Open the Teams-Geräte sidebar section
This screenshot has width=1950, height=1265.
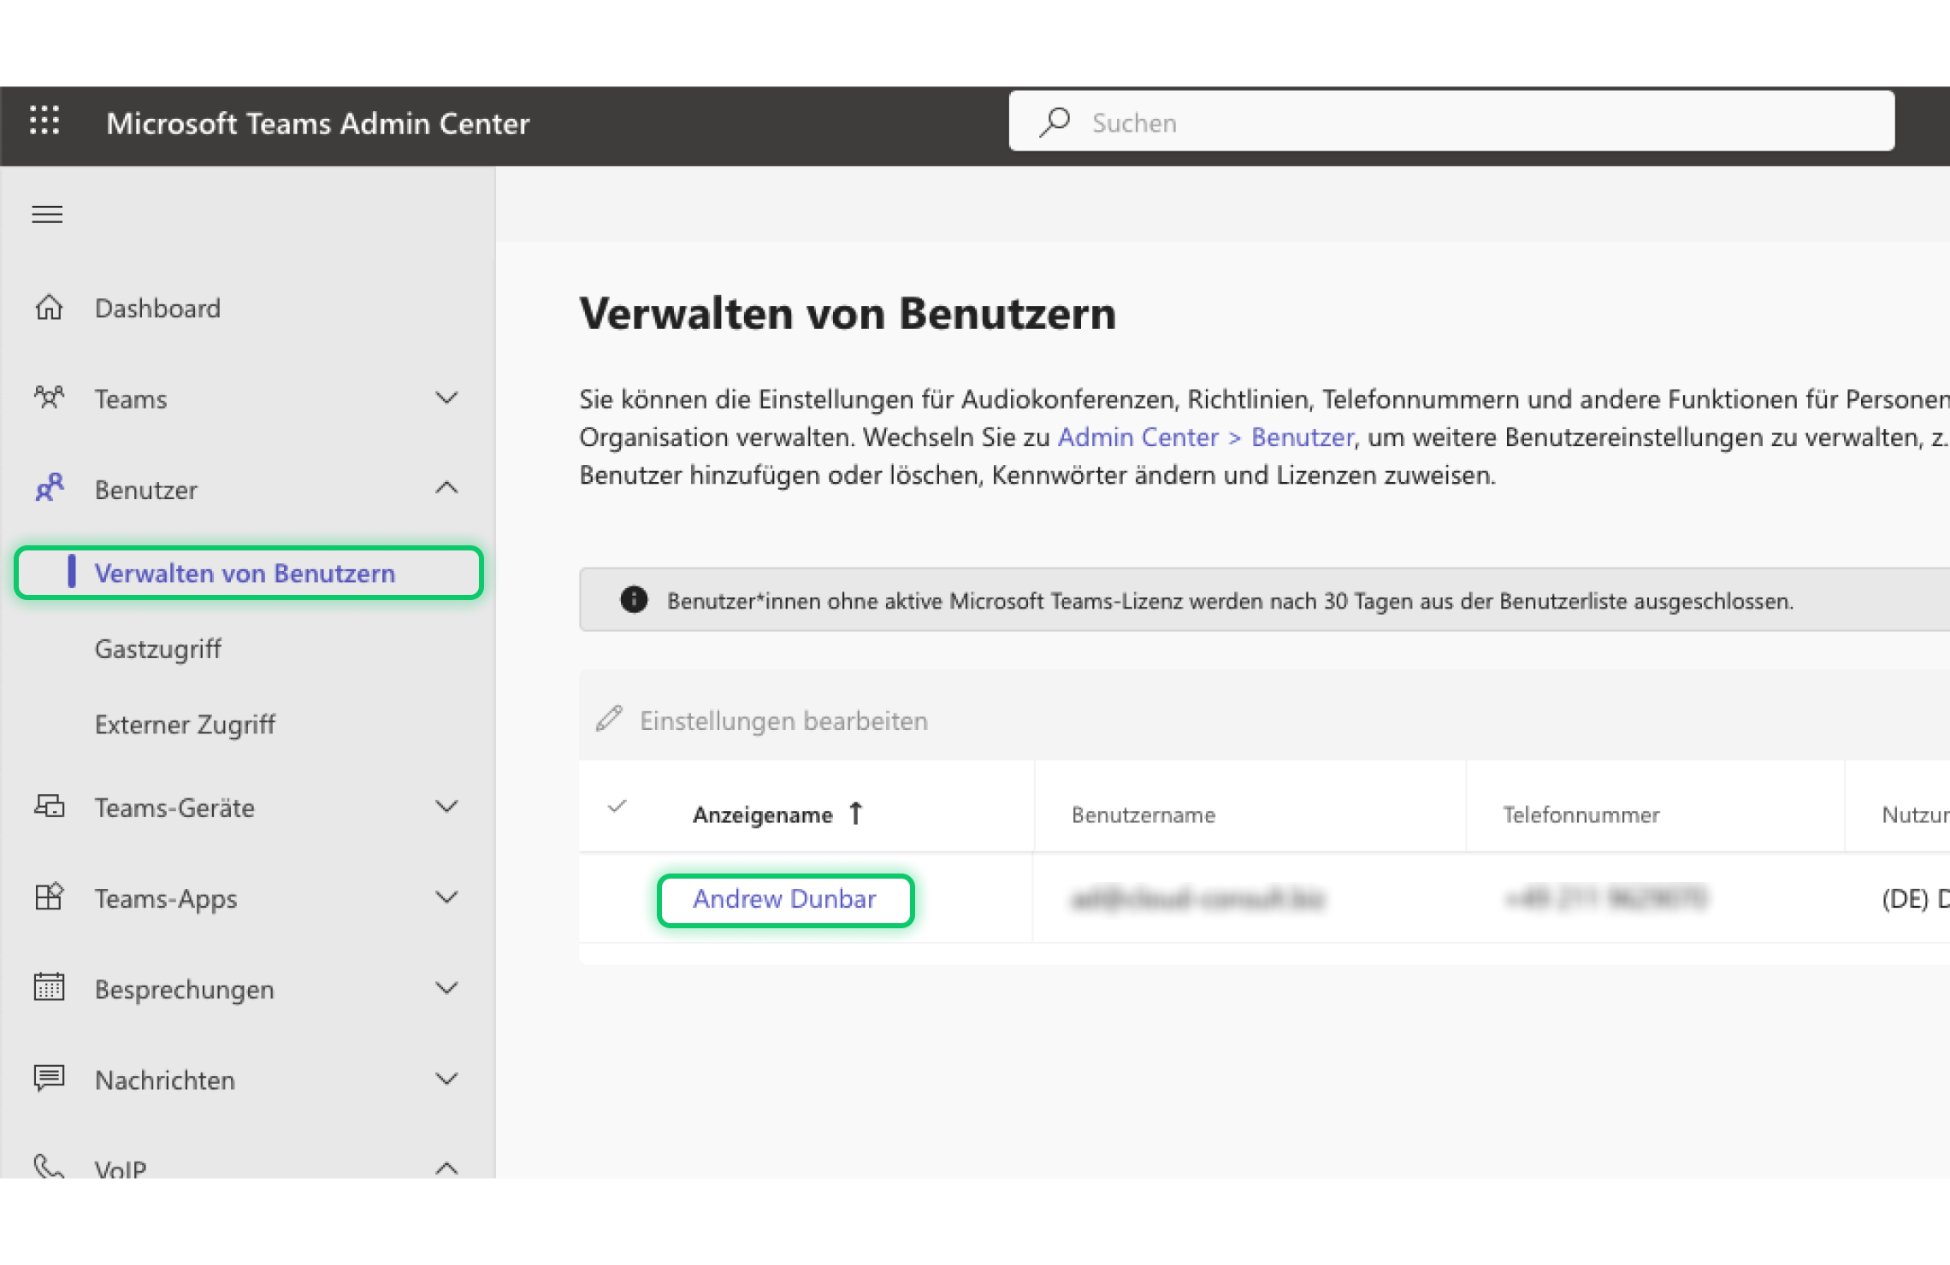click(x=174, y=808)
